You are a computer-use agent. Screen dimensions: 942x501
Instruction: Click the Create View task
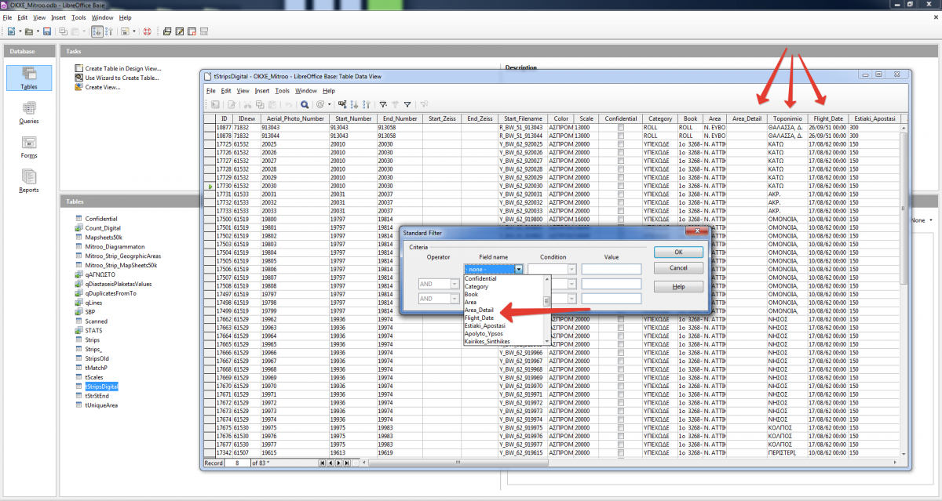[102, 87]
